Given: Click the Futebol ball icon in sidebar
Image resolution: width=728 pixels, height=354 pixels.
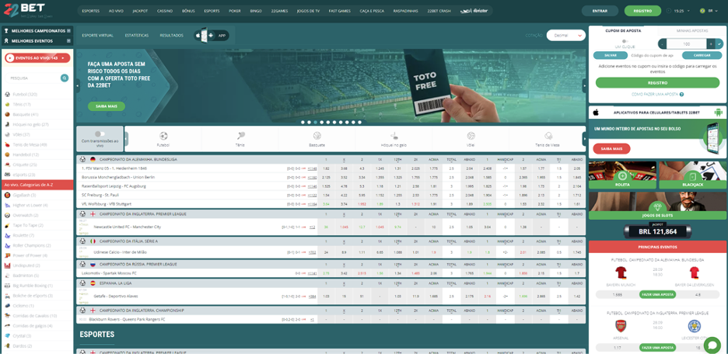Looking at the screenshot, I should click(8, 94).
